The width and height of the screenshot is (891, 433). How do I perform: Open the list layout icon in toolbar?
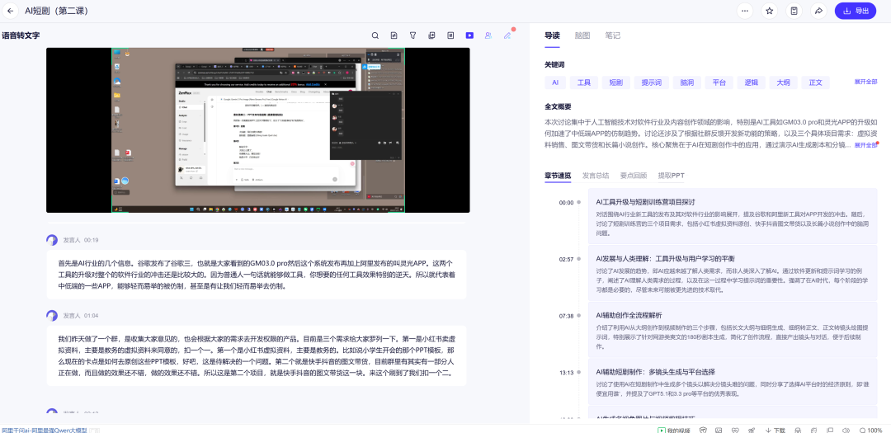450,35
